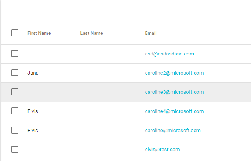
Task: Select Elvis in the caroline4@microsoft.com row
Action: click(33, 111)
